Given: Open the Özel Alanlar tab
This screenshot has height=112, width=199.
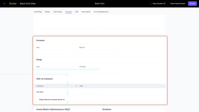Looking at the screenshot, I should click(86, 12).
